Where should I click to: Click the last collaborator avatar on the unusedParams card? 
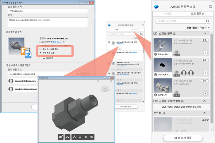pos(191,73)
